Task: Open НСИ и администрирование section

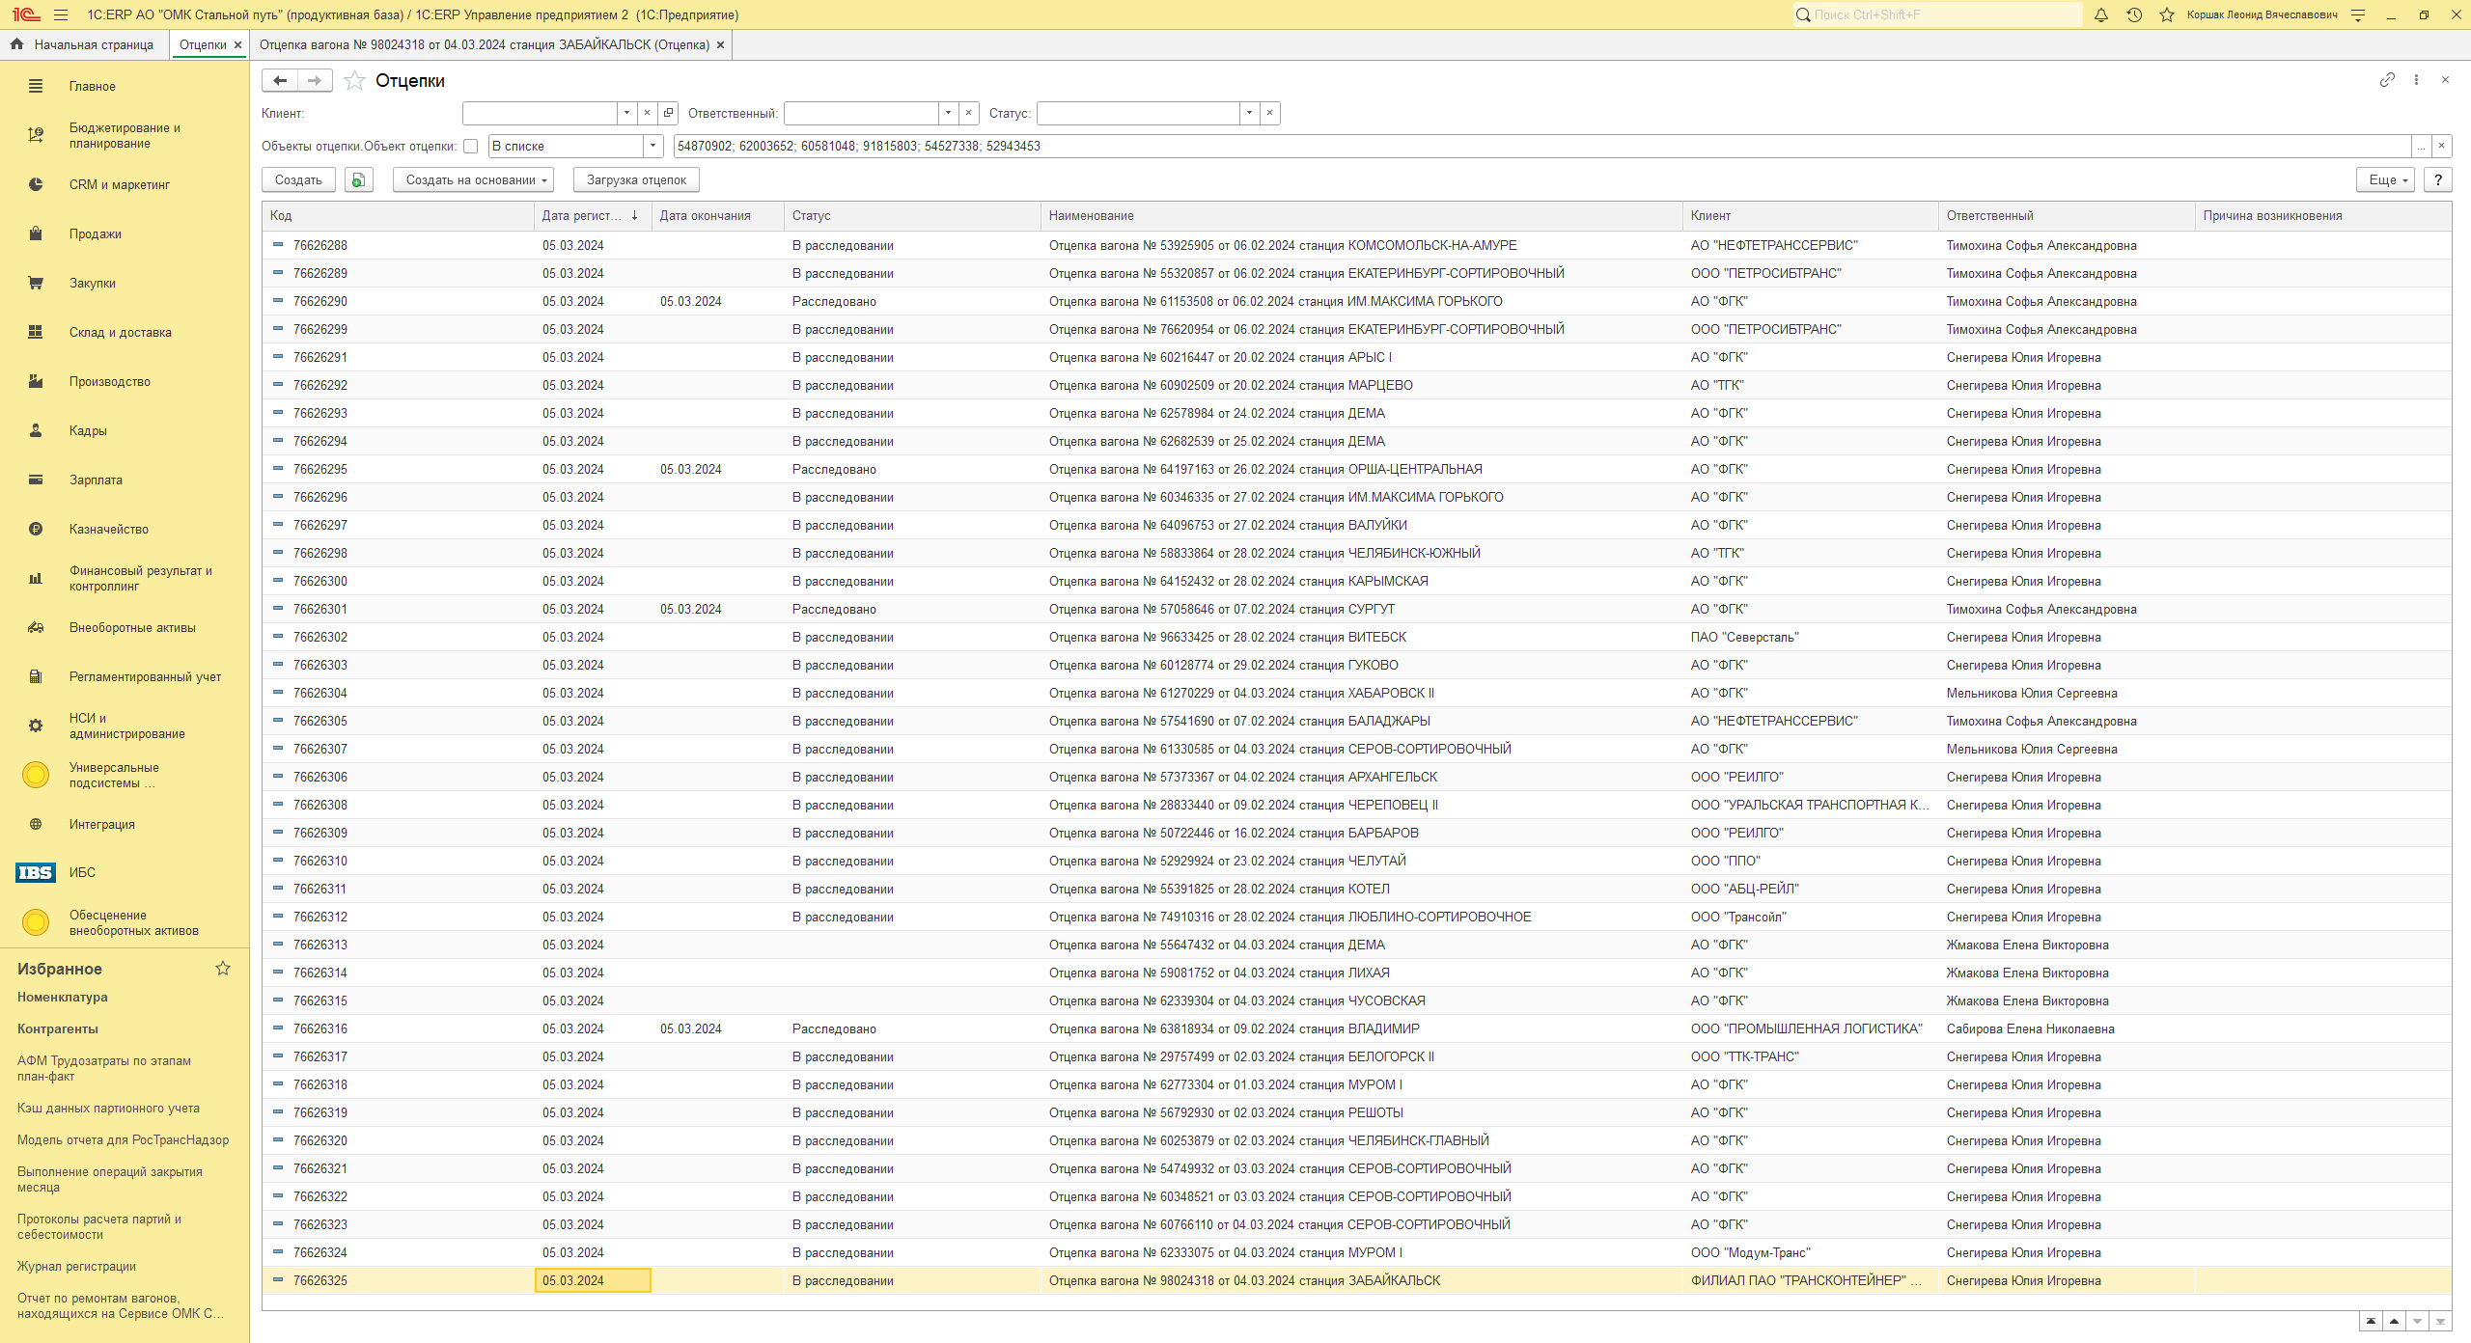Action: 126,726
